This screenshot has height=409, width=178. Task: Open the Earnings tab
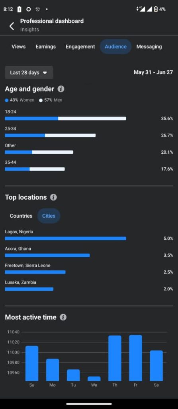(45, 47)
